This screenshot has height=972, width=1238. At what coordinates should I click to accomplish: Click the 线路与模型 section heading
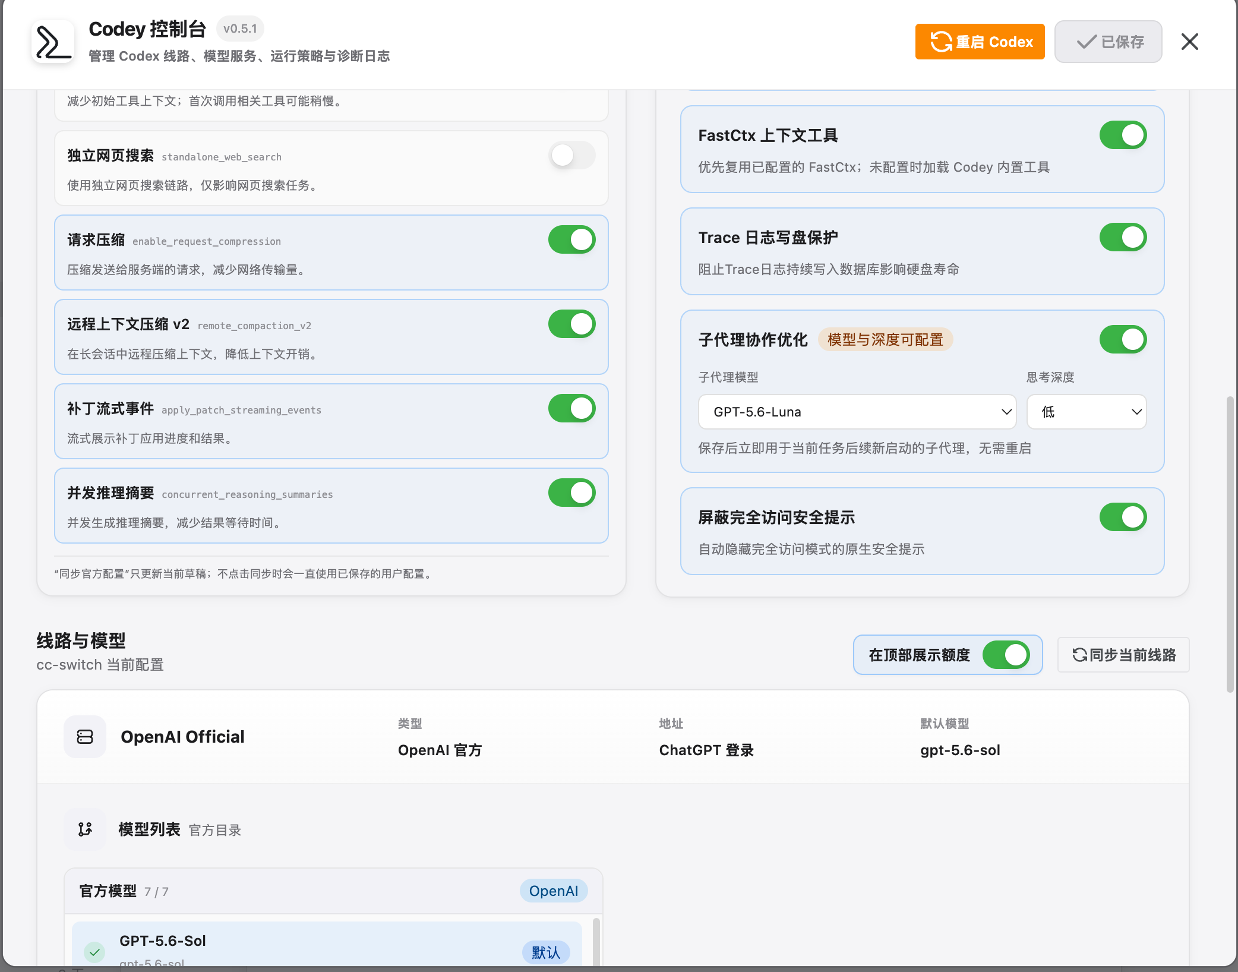point(81,640)
